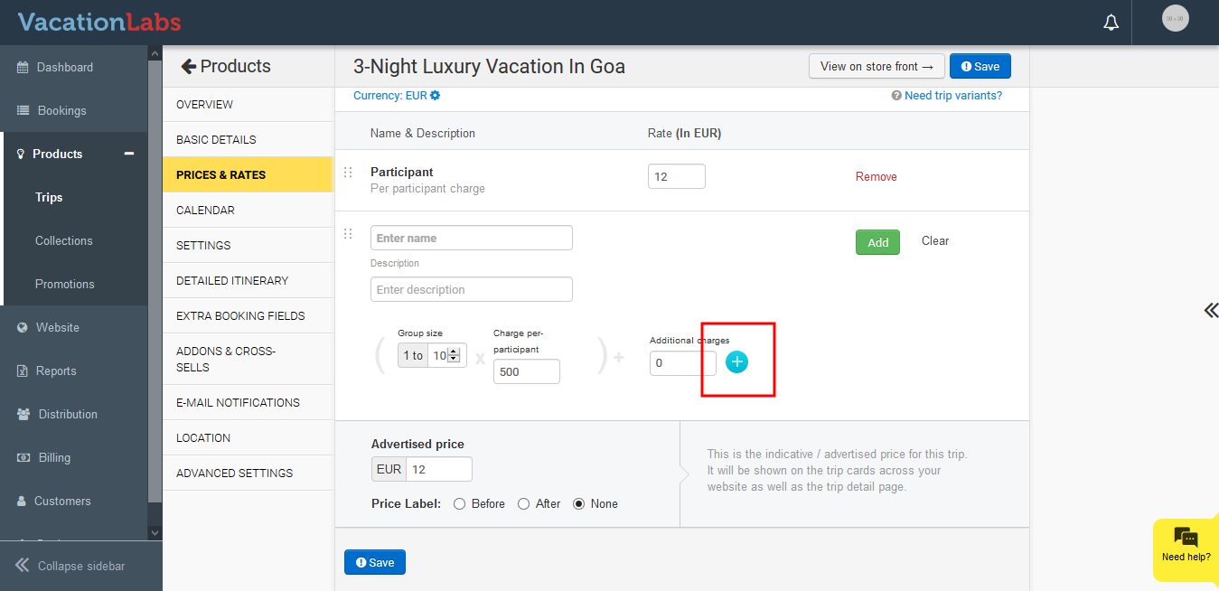
Task: Go to Bookings in sidebar
Action: [x=61, y=110]
